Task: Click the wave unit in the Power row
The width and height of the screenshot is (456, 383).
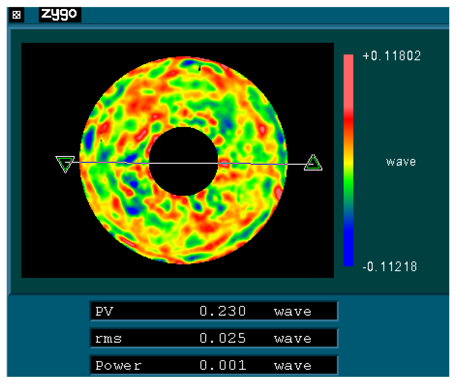Action: coord(292,366)
